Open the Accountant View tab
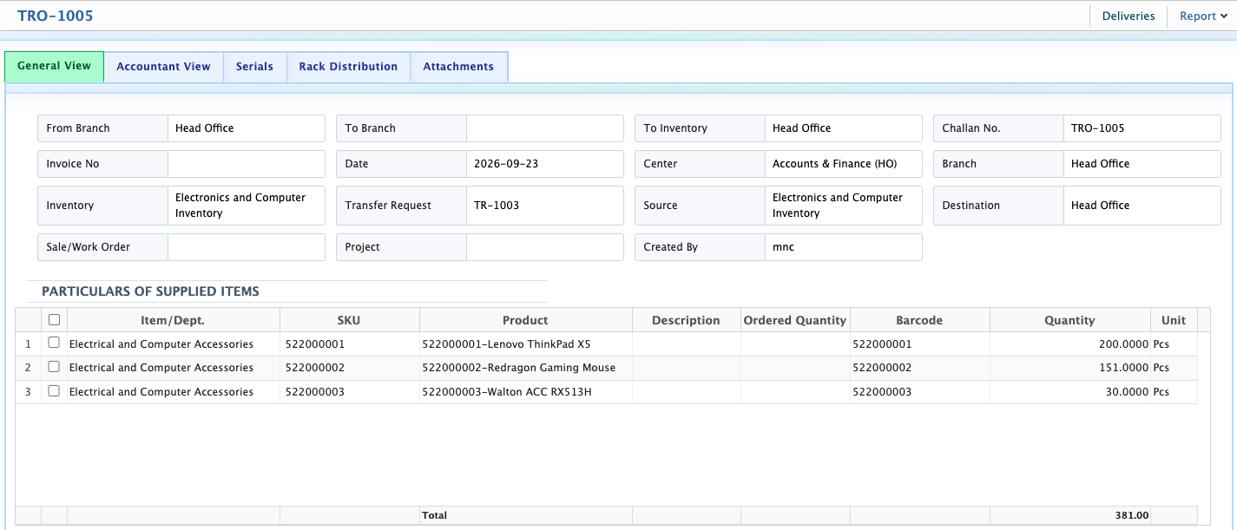This screenshot has width=1237, height=530. pyautogui.click(x=163, y=67)
